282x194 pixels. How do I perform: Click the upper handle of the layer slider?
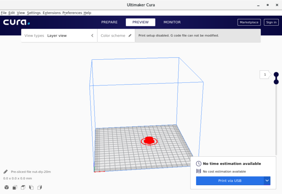pyautogui.click(x=276, y=75)
